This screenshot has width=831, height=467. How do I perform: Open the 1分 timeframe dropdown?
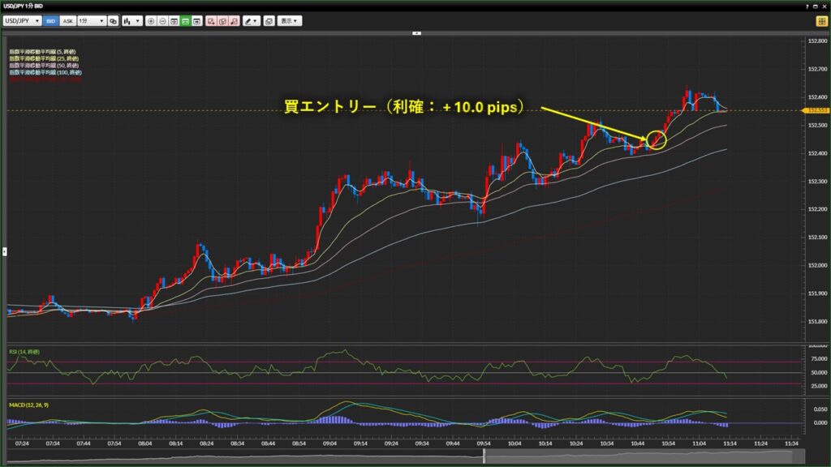pyautogui.click(x=91, y=20)
